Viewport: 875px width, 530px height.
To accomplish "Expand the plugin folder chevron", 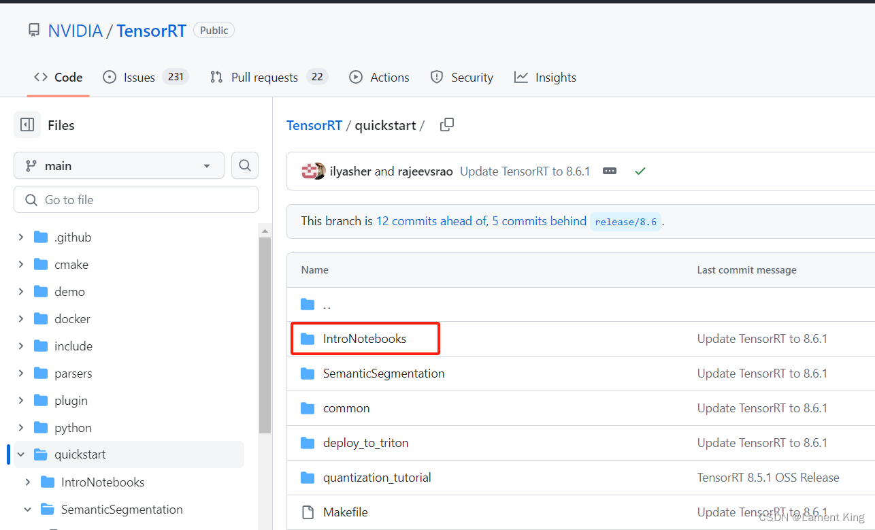I will click(21, 401).
